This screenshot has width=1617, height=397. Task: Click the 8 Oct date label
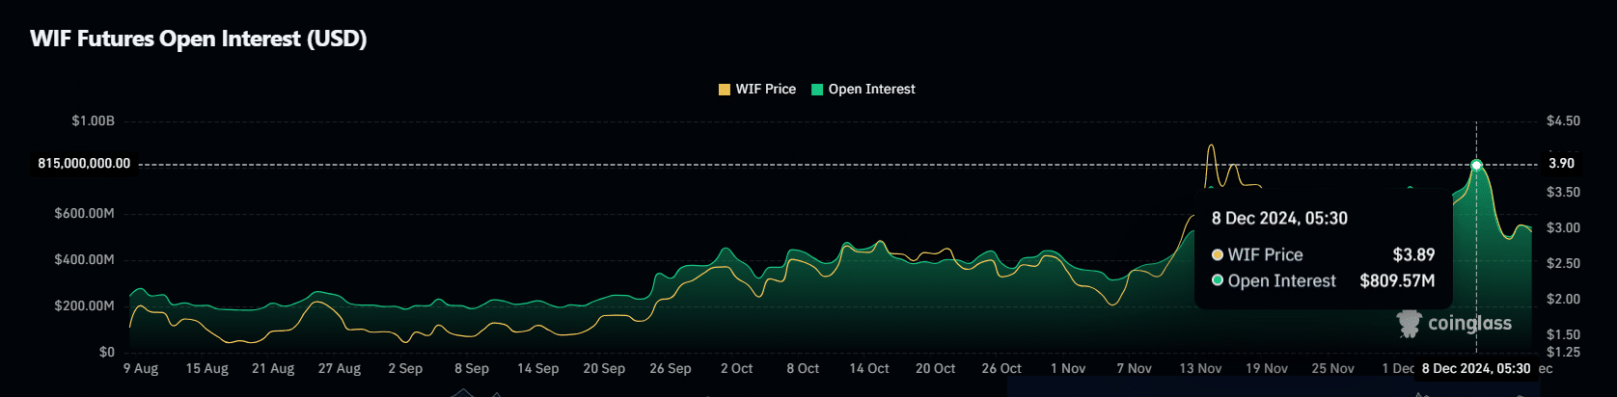point(803,368)
